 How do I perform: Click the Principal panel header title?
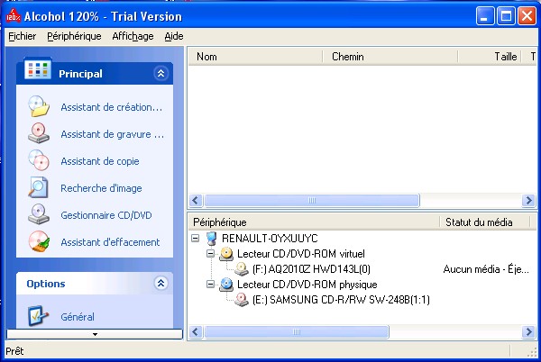point(80,74)
